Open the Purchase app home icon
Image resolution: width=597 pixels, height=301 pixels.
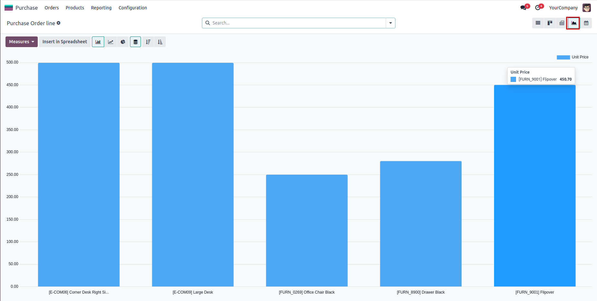(9, 8)
